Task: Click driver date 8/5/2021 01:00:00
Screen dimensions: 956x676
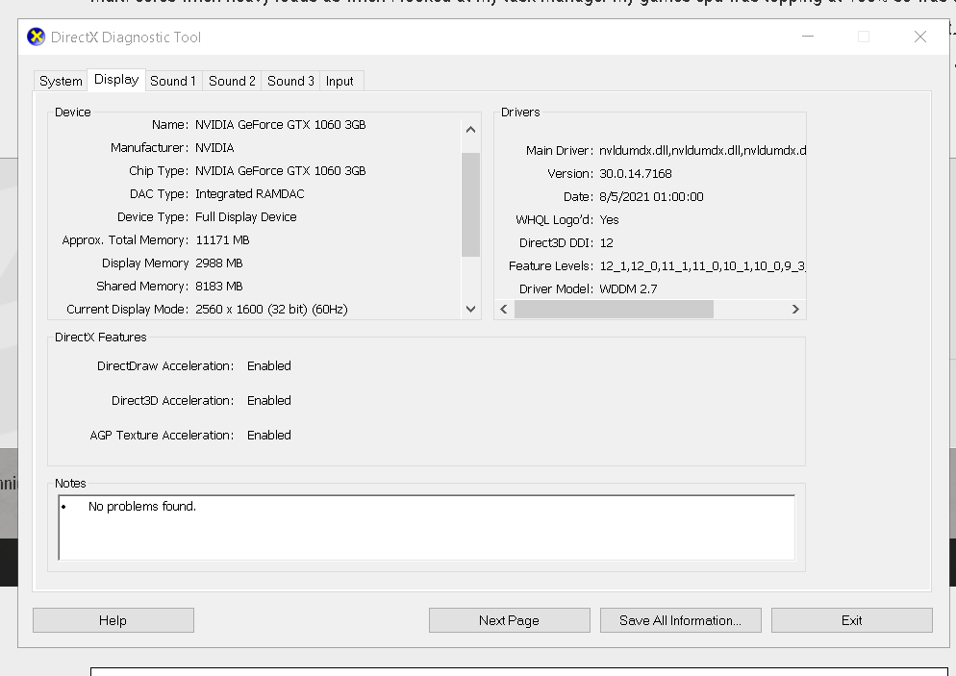Action: tap(651, 197)
